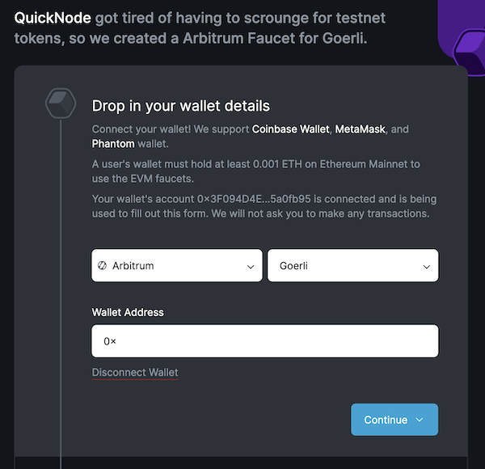Image resolution: width=485 pixels, height=469 pixels.
Task: Select the Arbitrum text in chain selector
Action: 133,266
